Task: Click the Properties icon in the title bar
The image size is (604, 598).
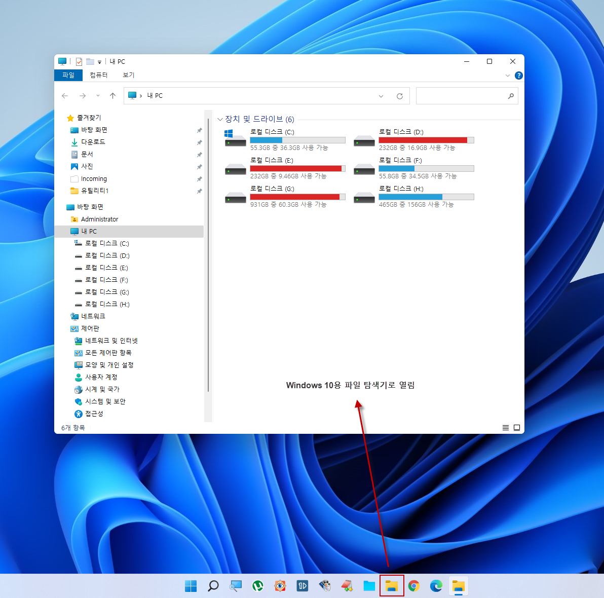Action: tap(79, 62)
